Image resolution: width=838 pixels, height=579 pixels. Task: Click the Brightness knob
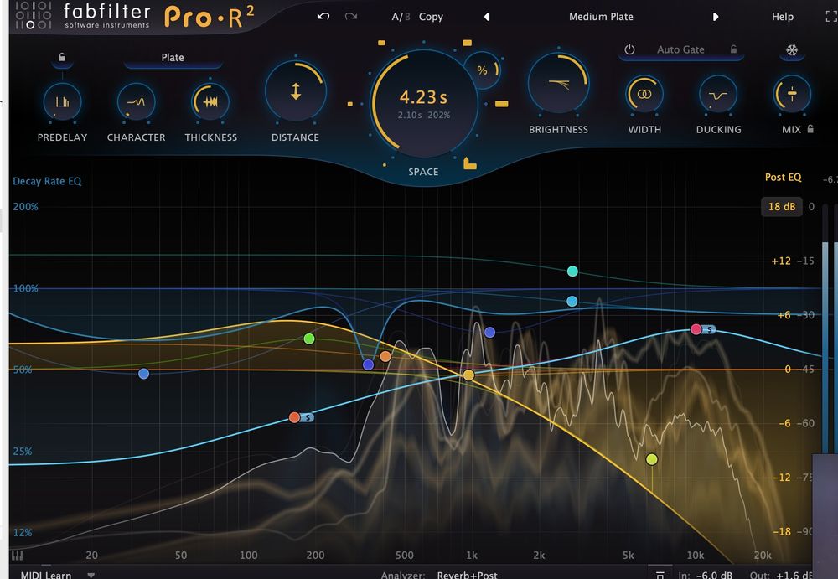click(x=558, y=83)
